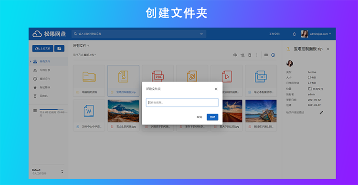This screenshot has height=185, width=358.
Task: Click the storage usage progress bar
Action: coord(52,110)
